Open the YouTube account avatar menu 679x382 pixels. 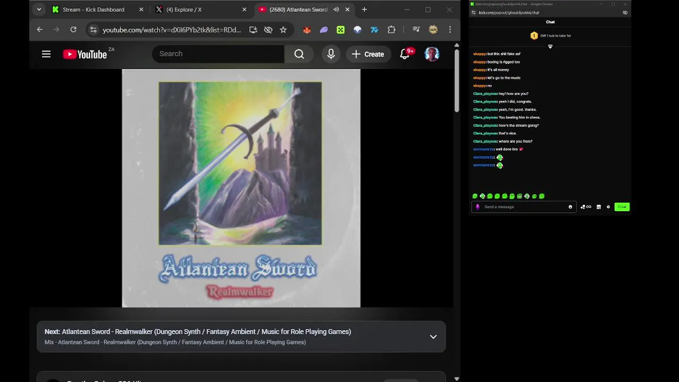coord(432,54)
